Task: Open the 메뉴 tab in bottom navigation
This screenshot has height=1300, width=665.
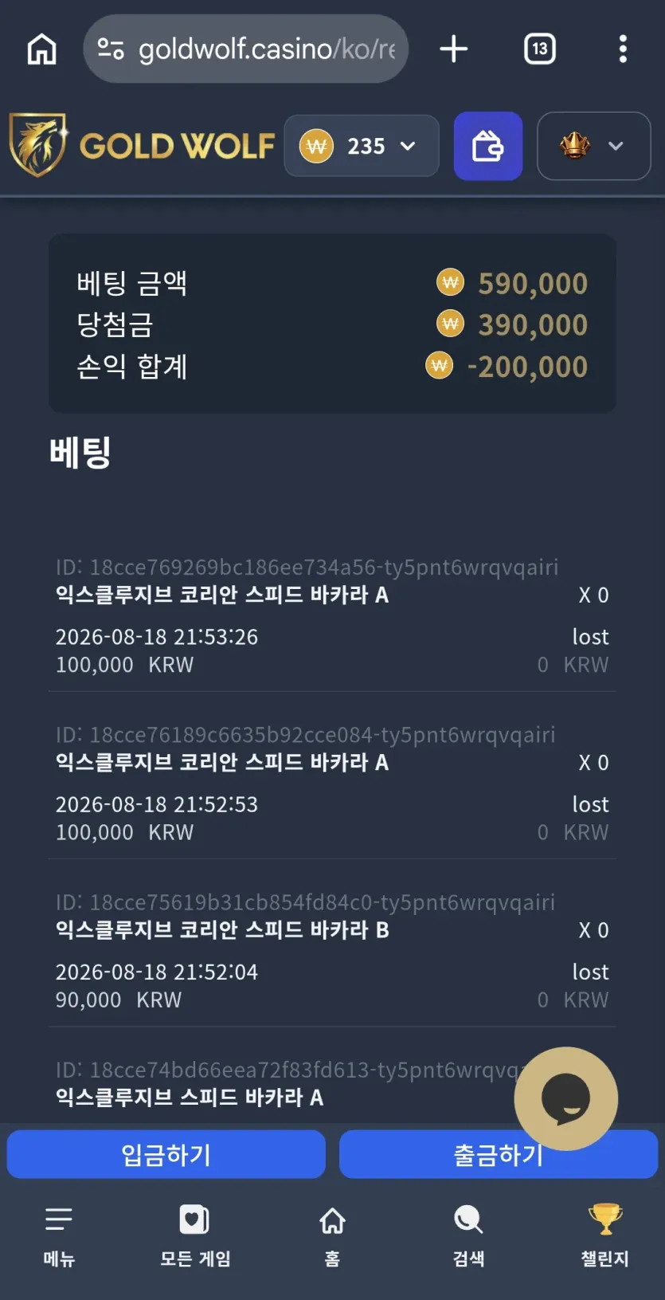Action: tap(59, 1236)
